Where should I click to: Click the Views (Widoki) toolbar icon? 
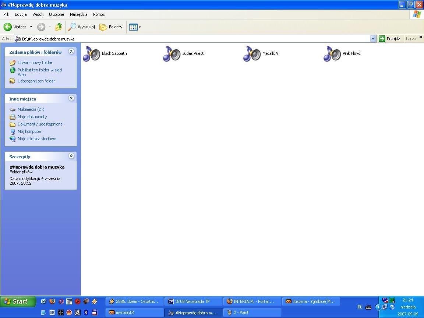[x=133, y=27]
